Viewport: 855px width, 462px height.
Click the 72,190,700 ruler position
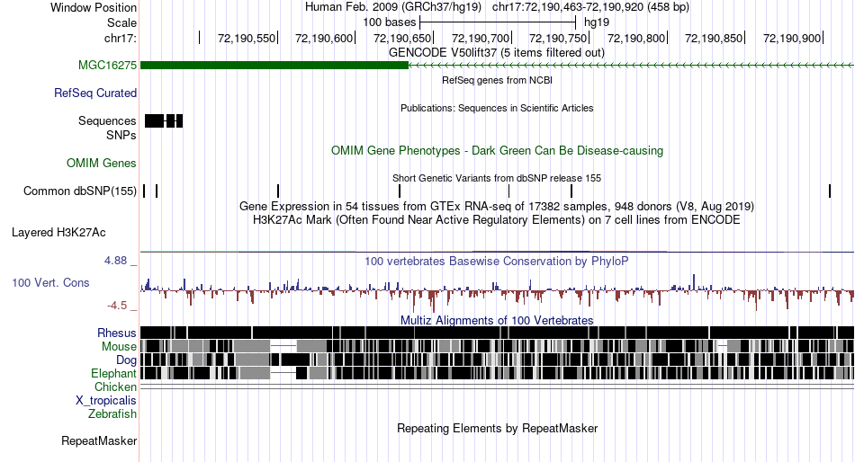pos(481,38)
